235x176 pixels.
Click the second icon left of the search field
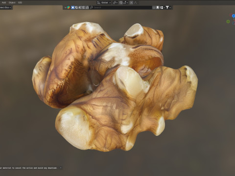(84, 7)
